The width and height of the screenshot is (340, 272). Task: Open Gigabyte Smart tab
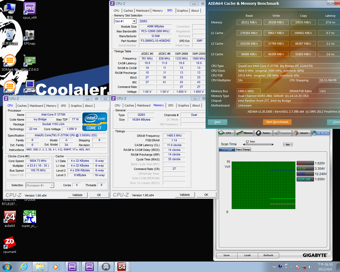pyautogui.click(x=301, y=133)
